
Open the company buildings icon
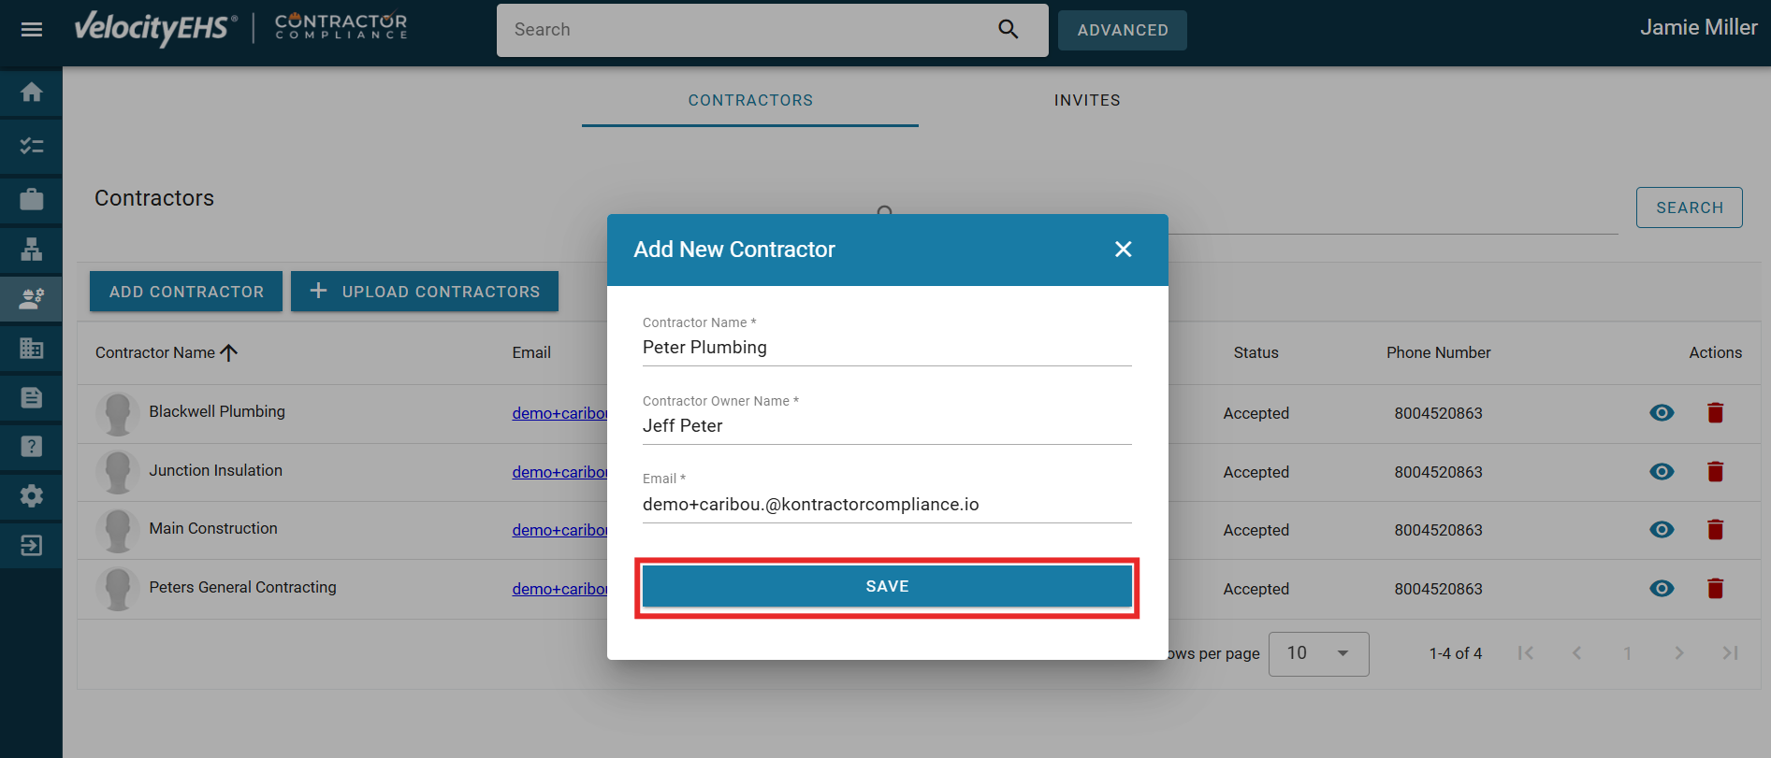(x=31, y=348)
